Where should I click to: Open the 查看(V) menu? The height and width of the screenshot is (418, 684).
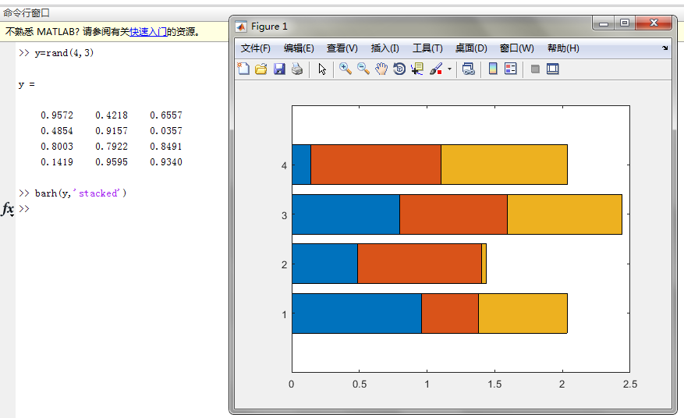coord(342,48)
